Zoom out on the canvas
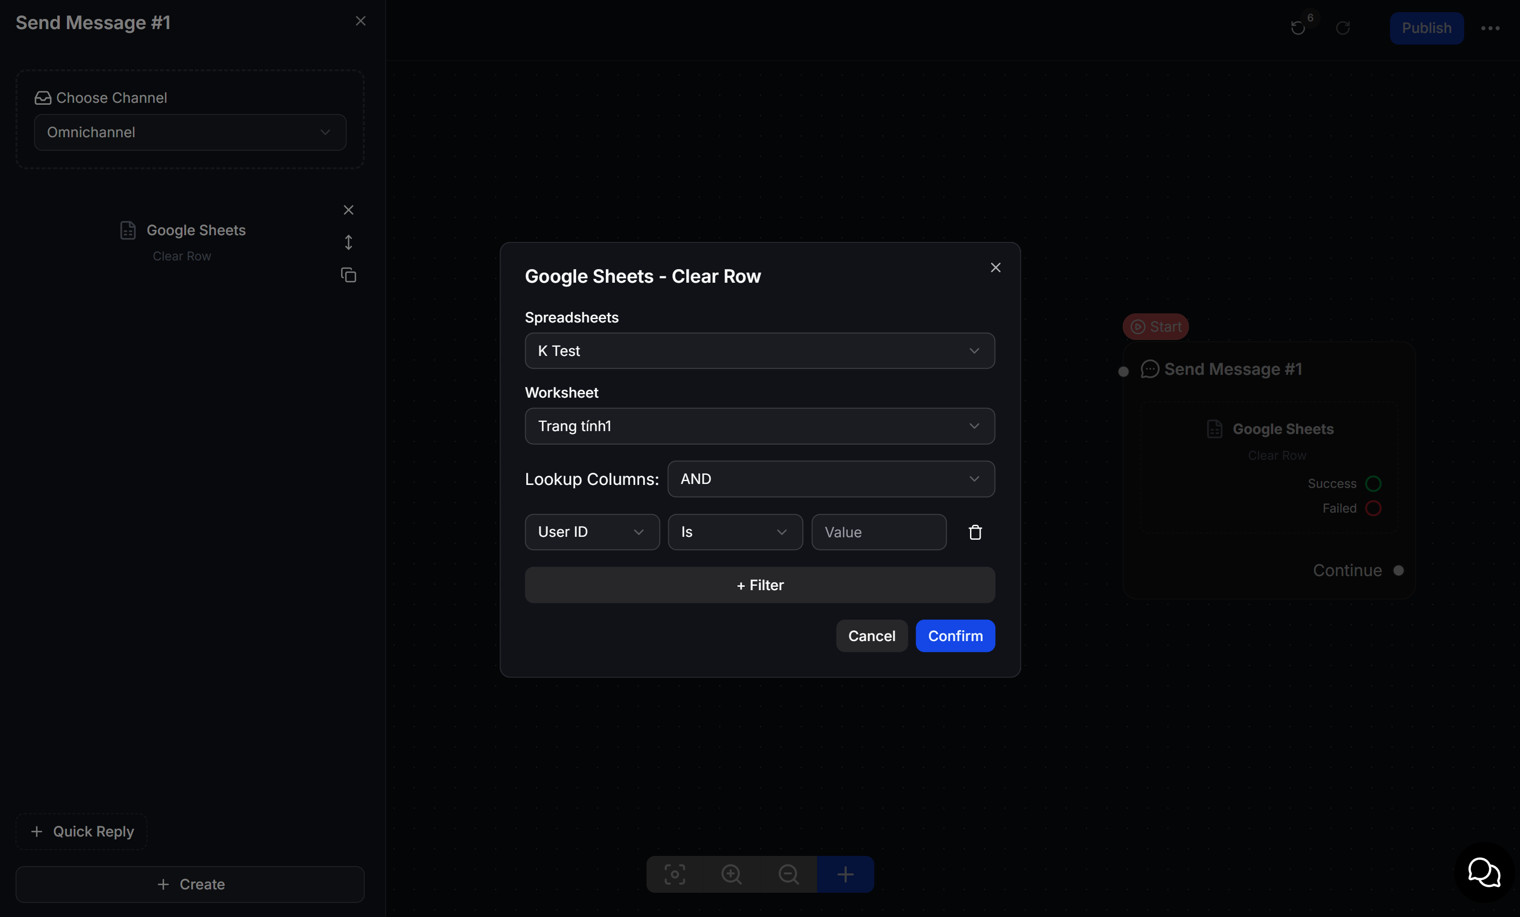1520x917 pixels. click(x=789, y=874)
